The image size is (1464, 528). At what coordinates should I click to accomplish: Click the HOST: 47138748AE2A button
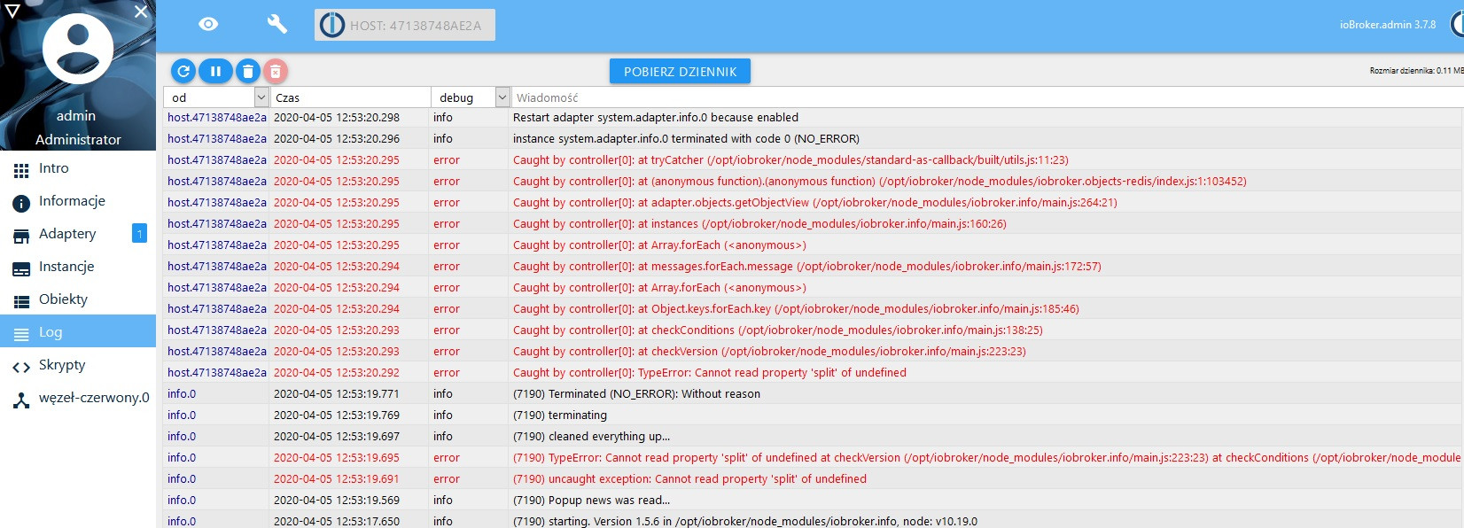coord(405,25)
